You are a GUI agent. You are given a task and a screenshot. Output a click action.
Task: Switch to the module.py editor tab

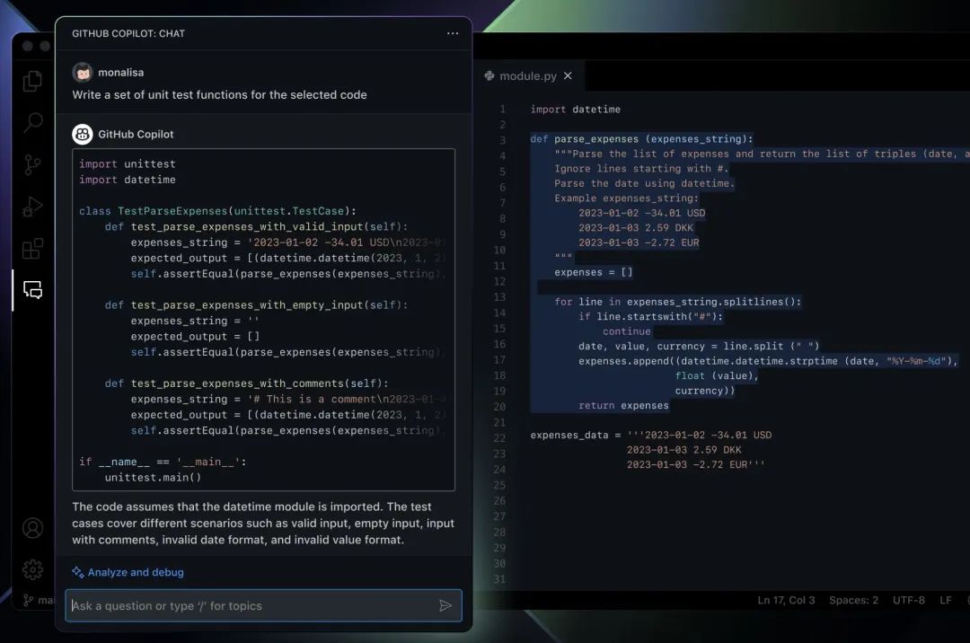[528, 76]
